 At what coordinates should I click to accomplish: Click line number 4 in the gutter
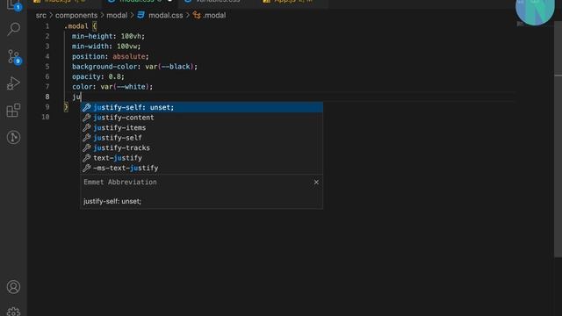(47, 56)
